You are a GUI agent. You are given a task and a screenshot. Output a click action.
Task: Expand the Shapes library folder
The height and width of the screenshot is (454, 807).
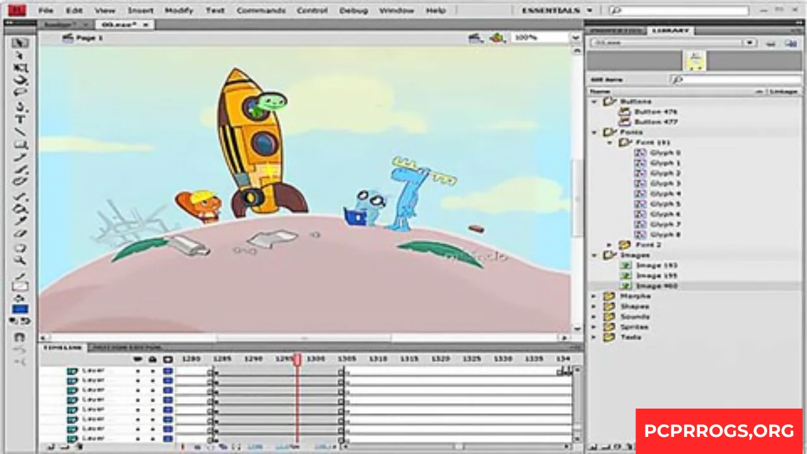tap(594, 306)
